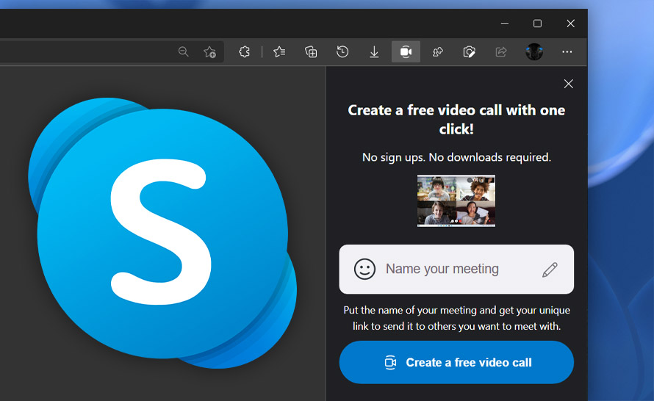The width and height of the screenshot is (654, 401).
Task: Click the Math Solver toolbar icon
Action: (x=437, y=51)
